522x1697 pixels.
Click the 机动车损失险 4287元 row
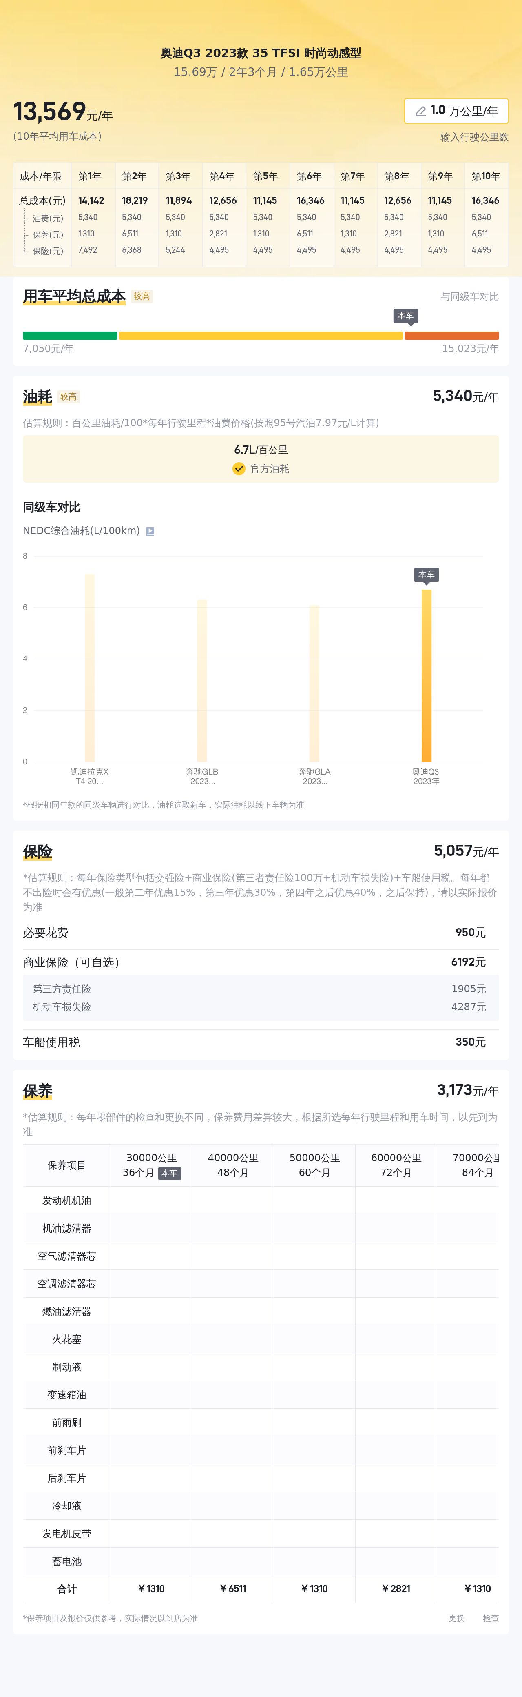pos(261,1007)
